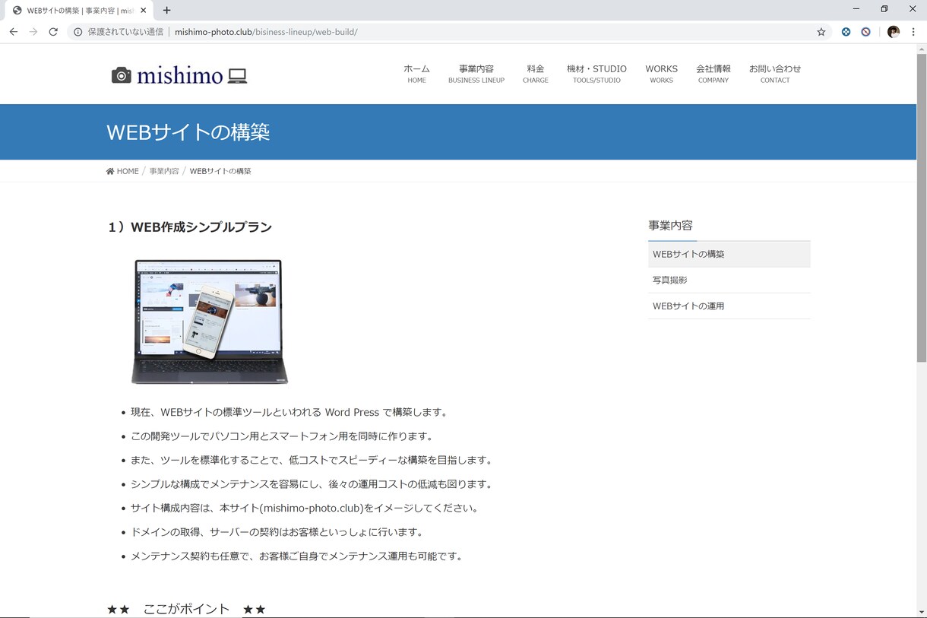
Task: Open ホーム HOME menu item
Action: (416, 74)
